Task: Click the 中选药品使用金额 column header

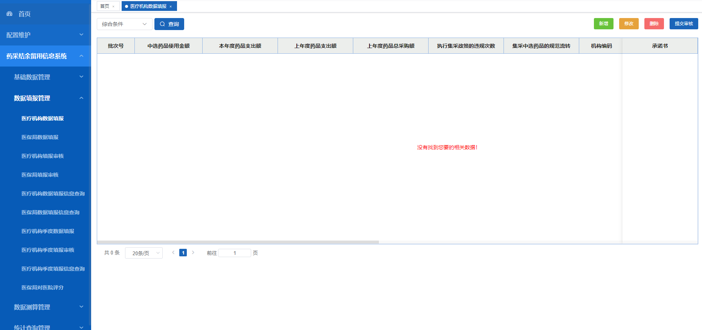Action: [168, 46]
